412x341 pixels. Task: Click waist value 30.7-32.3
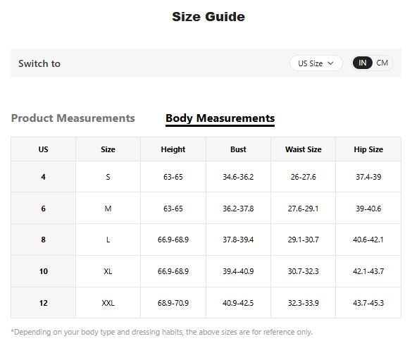coord(304,271)
